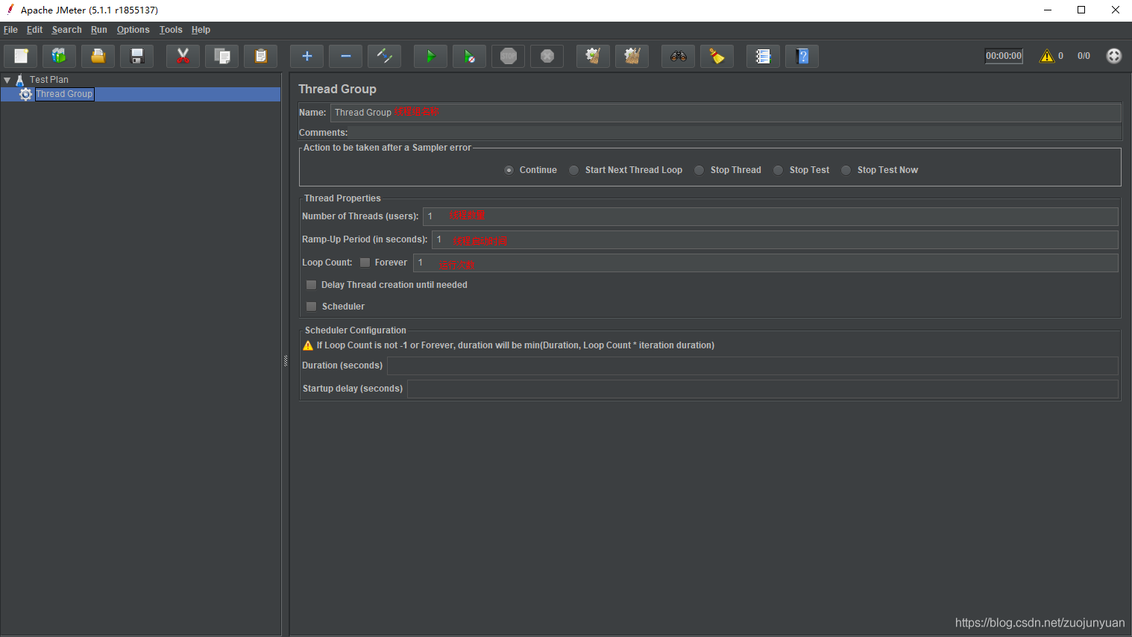Stop the running test with STOP icon
Screen dimensions: 1132x637
(x=508, y=56)
